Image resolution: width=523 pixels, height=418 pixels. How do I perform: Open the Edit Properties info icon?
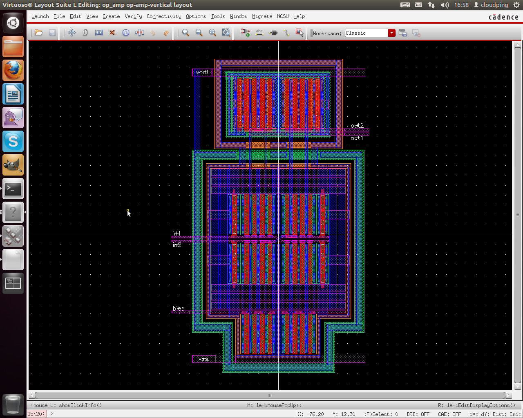[x=126, y=33]
